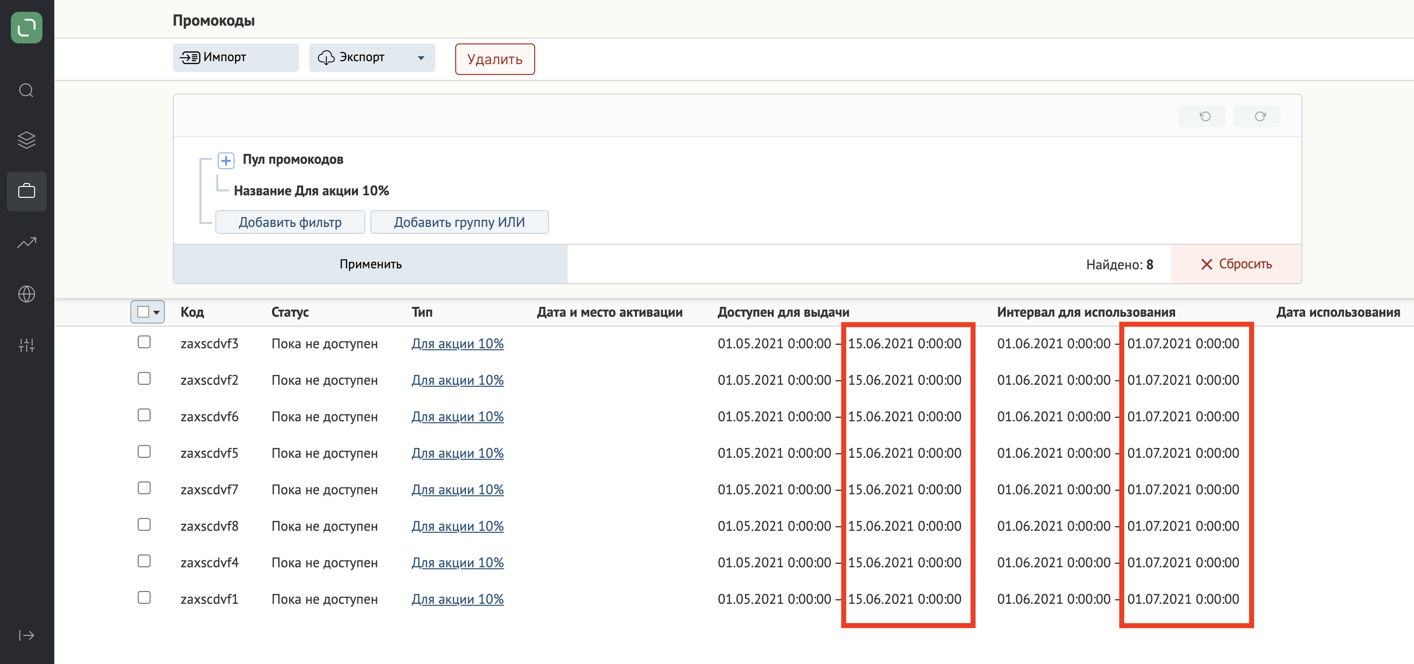Check the box for zaxscdvf3

click(x=144, y=341)
